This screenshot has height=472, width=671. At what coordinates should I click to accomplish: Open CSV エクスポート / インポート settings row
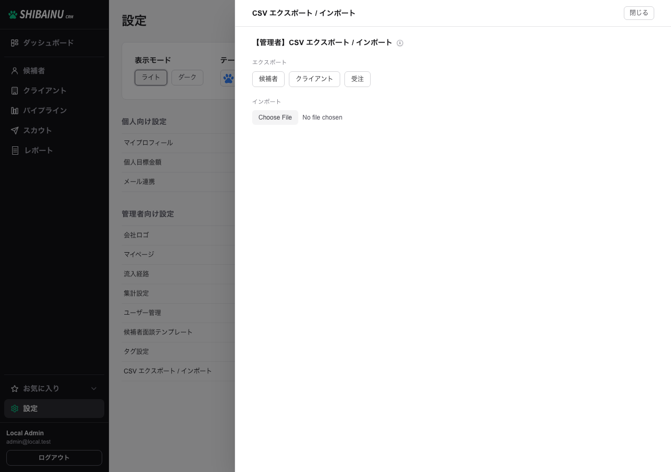coord(178,371)
